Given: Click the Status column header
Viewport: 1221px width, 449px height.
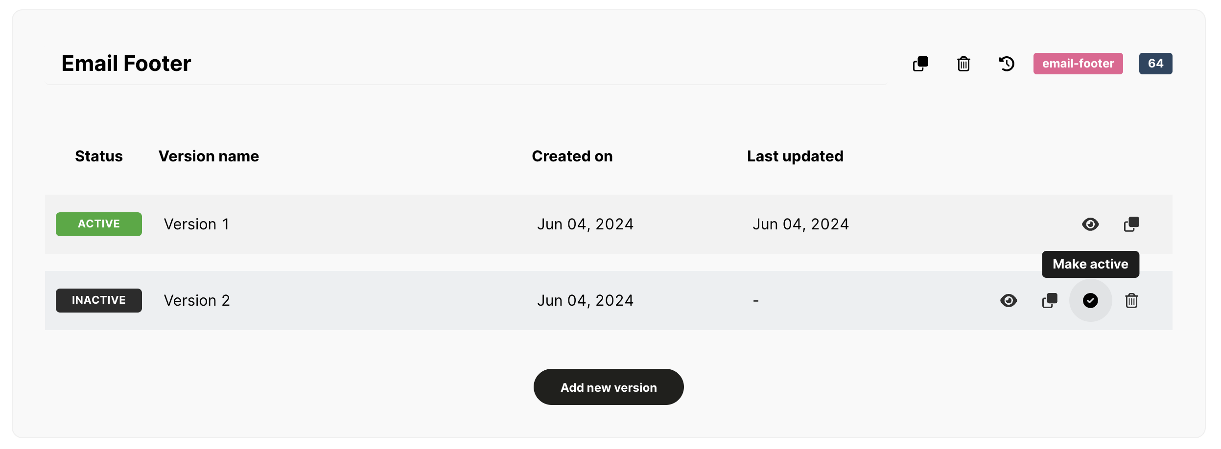Looking at the screenshot, I should [x=99, y=156].
